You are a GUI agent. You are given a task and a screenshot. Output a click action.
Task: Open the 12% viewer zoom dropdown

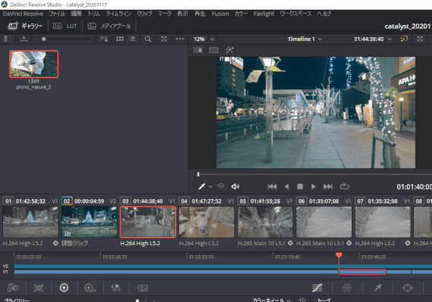204,39
